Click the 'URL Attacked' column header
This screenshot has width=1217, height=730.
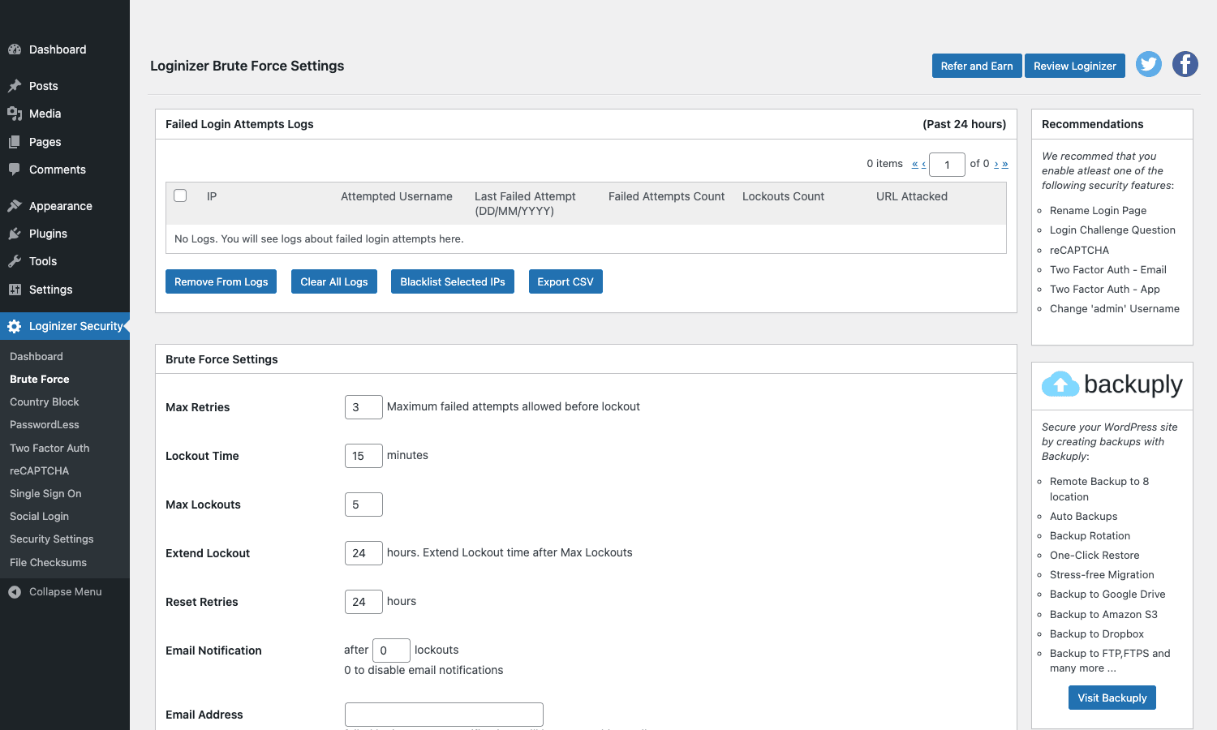coord(912,196)
